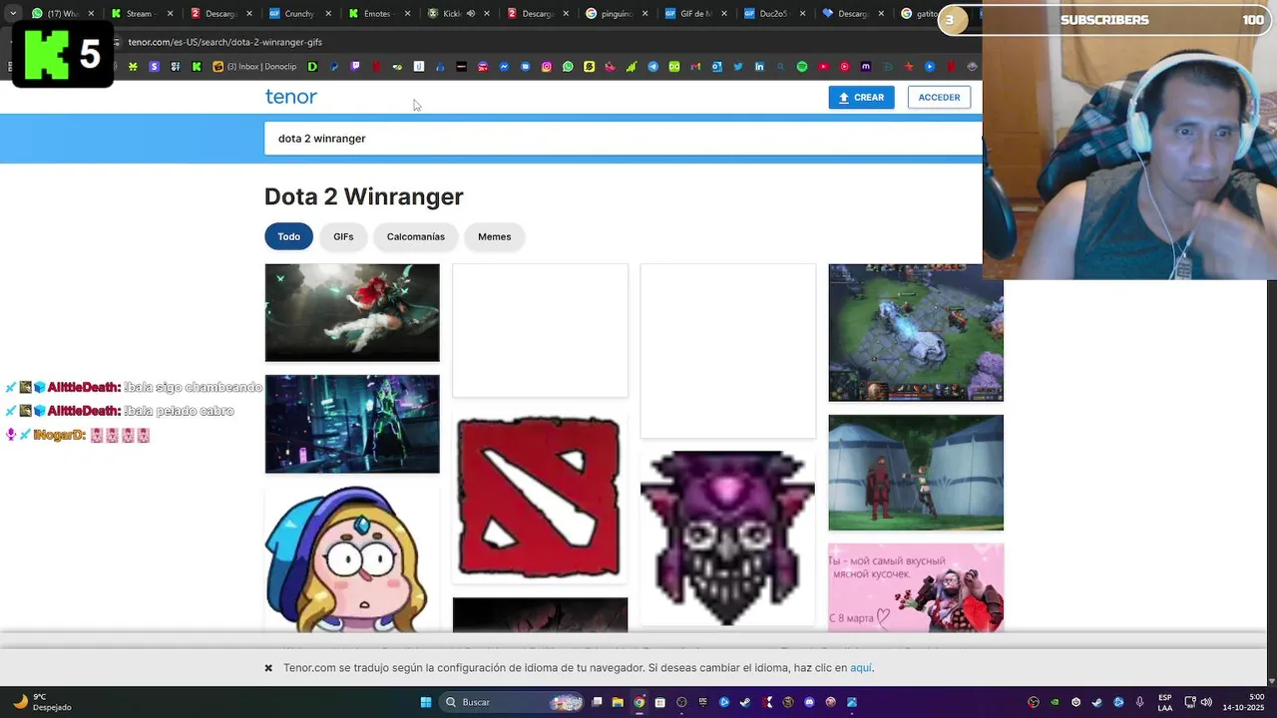Open the Messenger bookmark icon
Viewport: 1277px width, 718px height.
click(504, 67)
